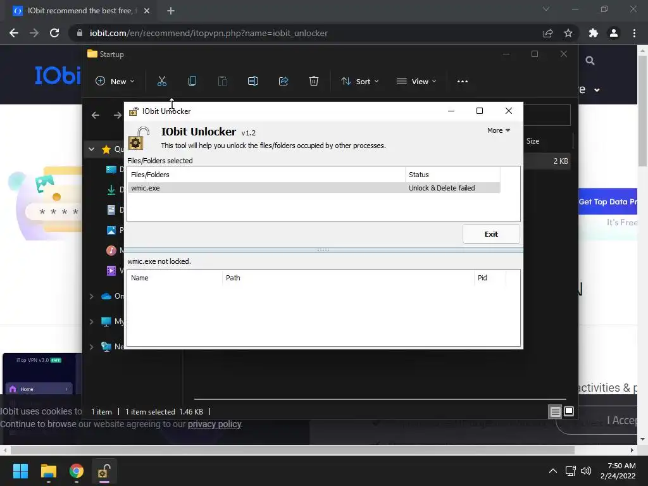
Task: Switch Explorer to large thumbnails view layout
Action: point(569,411)
